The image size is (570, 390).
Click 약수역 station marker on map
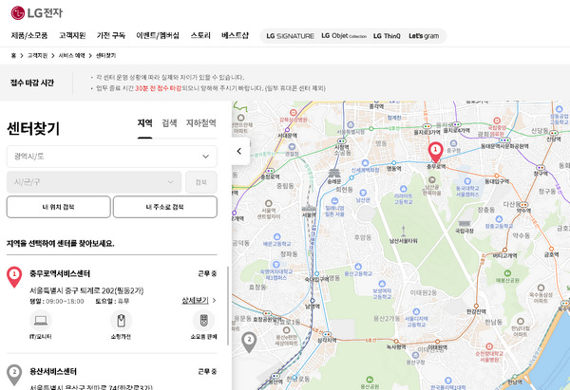(x=523, y=205)
